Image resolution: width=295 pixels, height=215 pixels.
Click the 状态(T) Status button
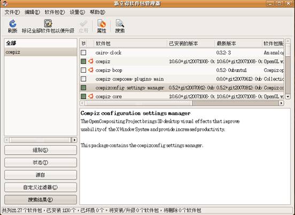[41, 162]
